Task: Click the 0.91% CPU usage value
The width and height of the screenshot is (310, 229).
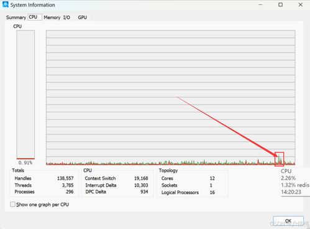Action: click(25, 162)
